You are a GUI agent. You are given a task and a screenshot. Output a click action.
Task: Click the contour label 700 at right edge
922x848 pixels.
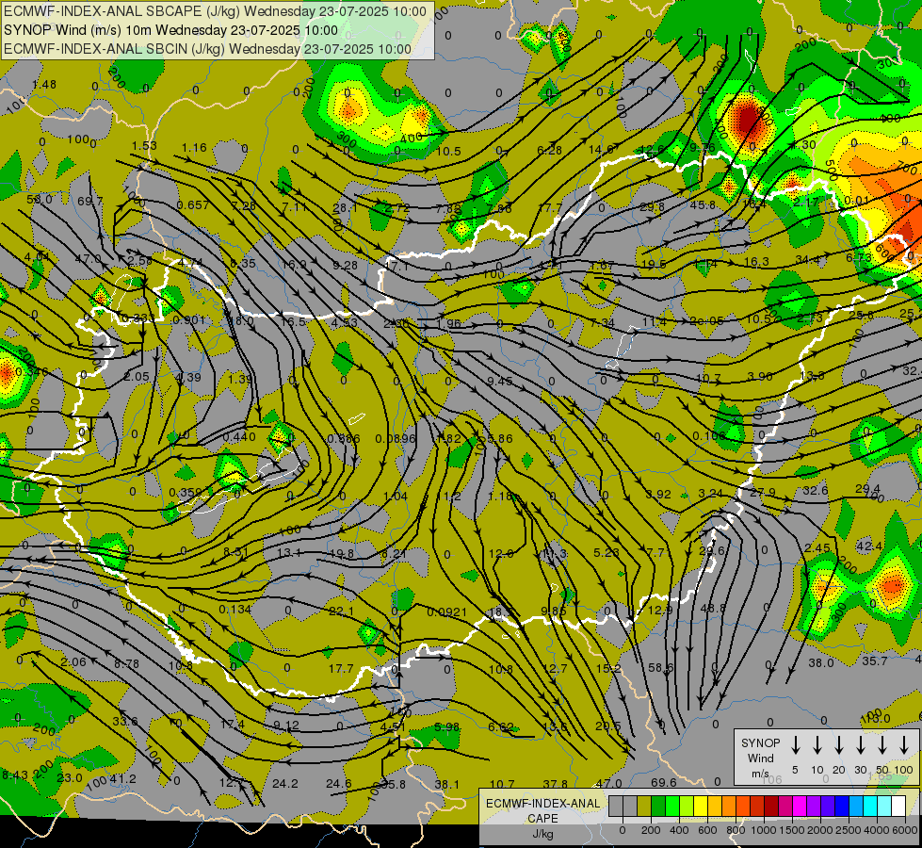pos(909,169)
